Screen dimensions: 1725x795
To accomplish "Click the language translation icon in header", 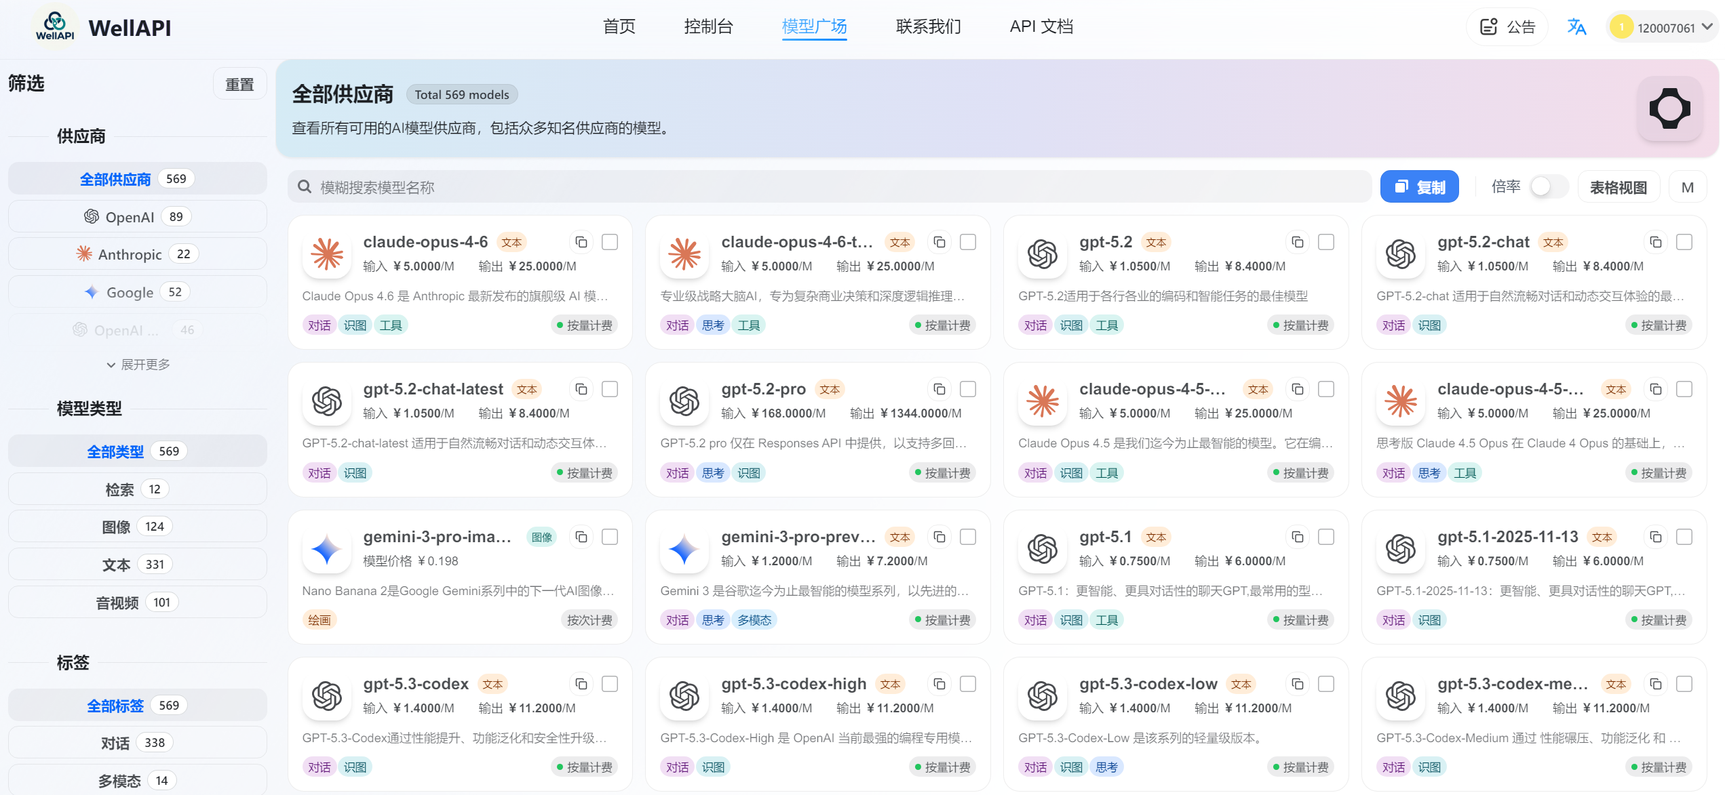I will pos(1576,27).
